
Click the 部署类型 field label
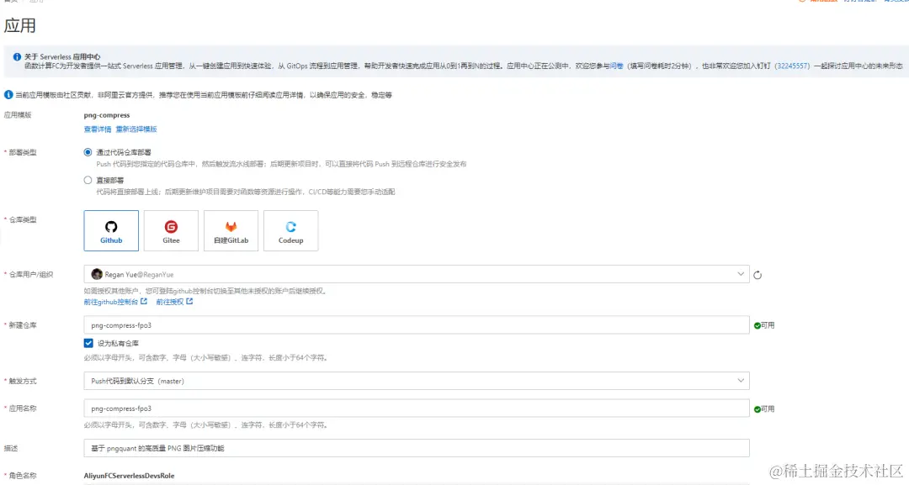tap(23, 152)
